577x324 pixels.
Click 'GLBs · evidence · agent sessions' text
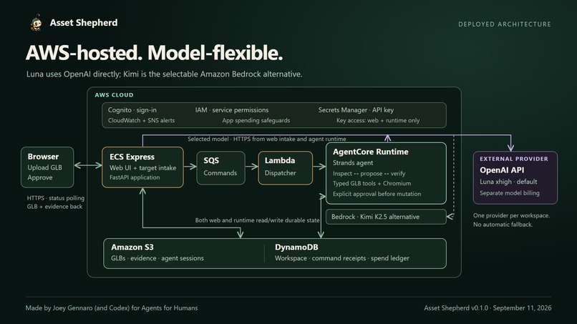click(157, 258)
